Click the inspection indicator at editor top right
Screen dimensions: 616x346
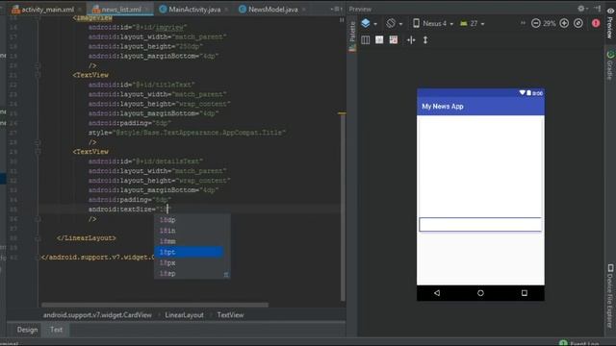click(x=342, y=19)
